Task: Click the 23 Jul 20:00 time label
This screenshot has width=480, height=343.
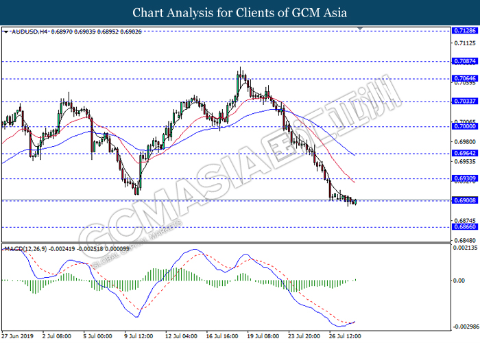Action: coord(304,336)
